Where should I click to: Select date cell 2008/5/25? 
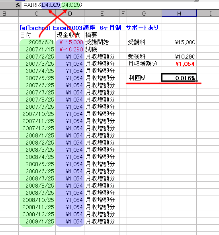(x=37, y=164)
